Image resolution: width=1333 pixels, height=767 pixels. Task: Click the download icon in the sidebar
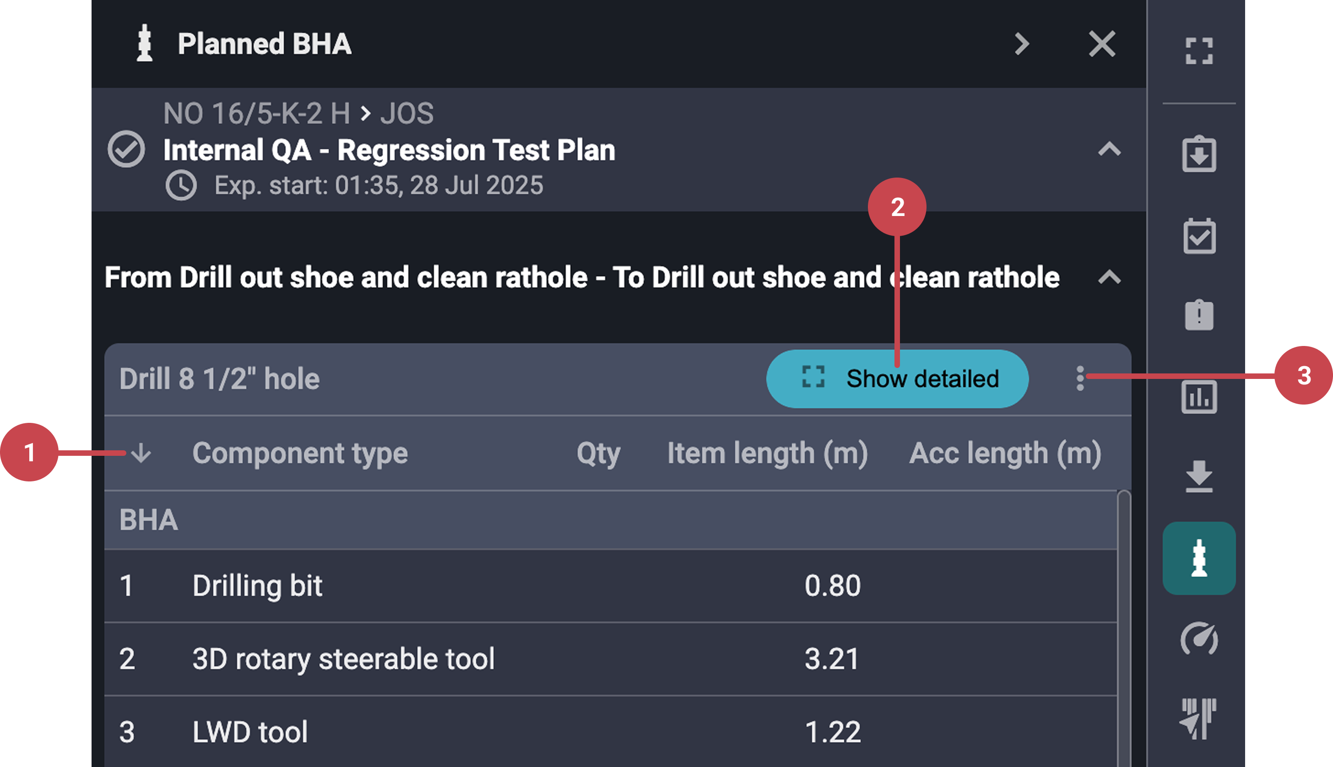pos(1199,475)
